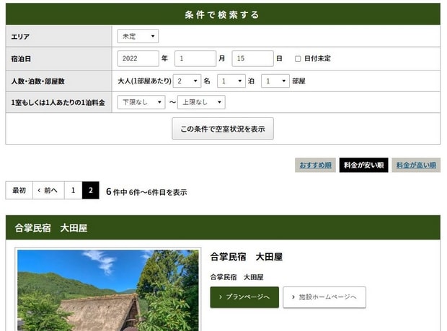Open the number of rooms dropdown

(275, 81)
